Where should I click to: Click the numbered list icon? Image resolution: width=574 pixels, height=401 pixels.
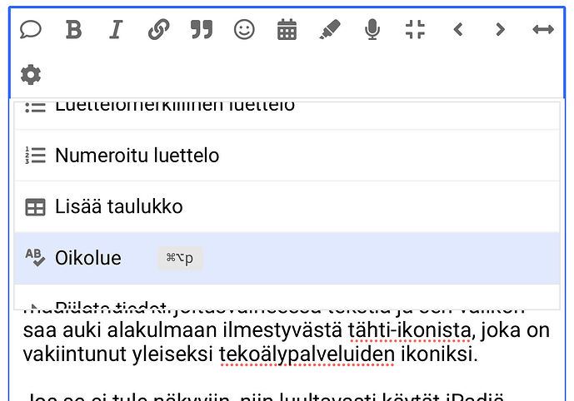click(x=35, y=156)
